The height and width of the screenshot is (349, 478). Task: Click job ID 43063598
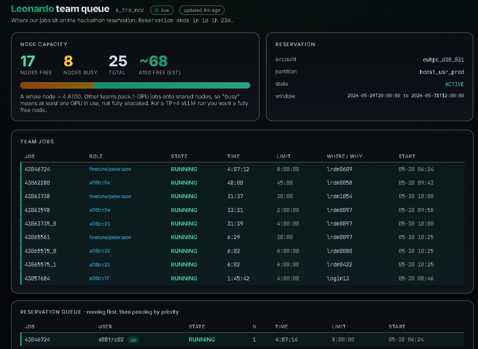(x=37, y=210)
